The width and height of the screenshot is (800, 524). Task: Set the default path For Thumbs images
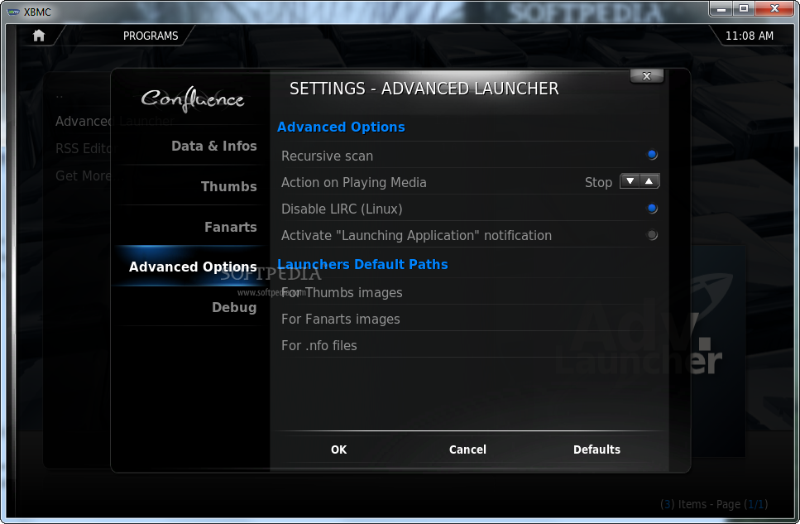tap(468, 293)
